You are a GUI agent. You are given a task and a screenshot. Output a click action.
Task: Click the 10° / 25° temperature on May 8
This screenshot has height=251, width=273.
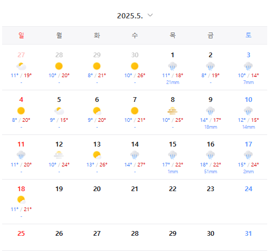click(x=173, y=120)
